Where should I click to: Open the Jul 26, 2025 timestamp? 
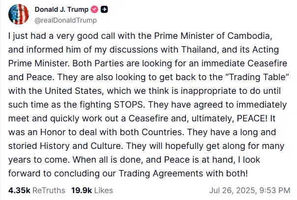(x=233, y=190)
